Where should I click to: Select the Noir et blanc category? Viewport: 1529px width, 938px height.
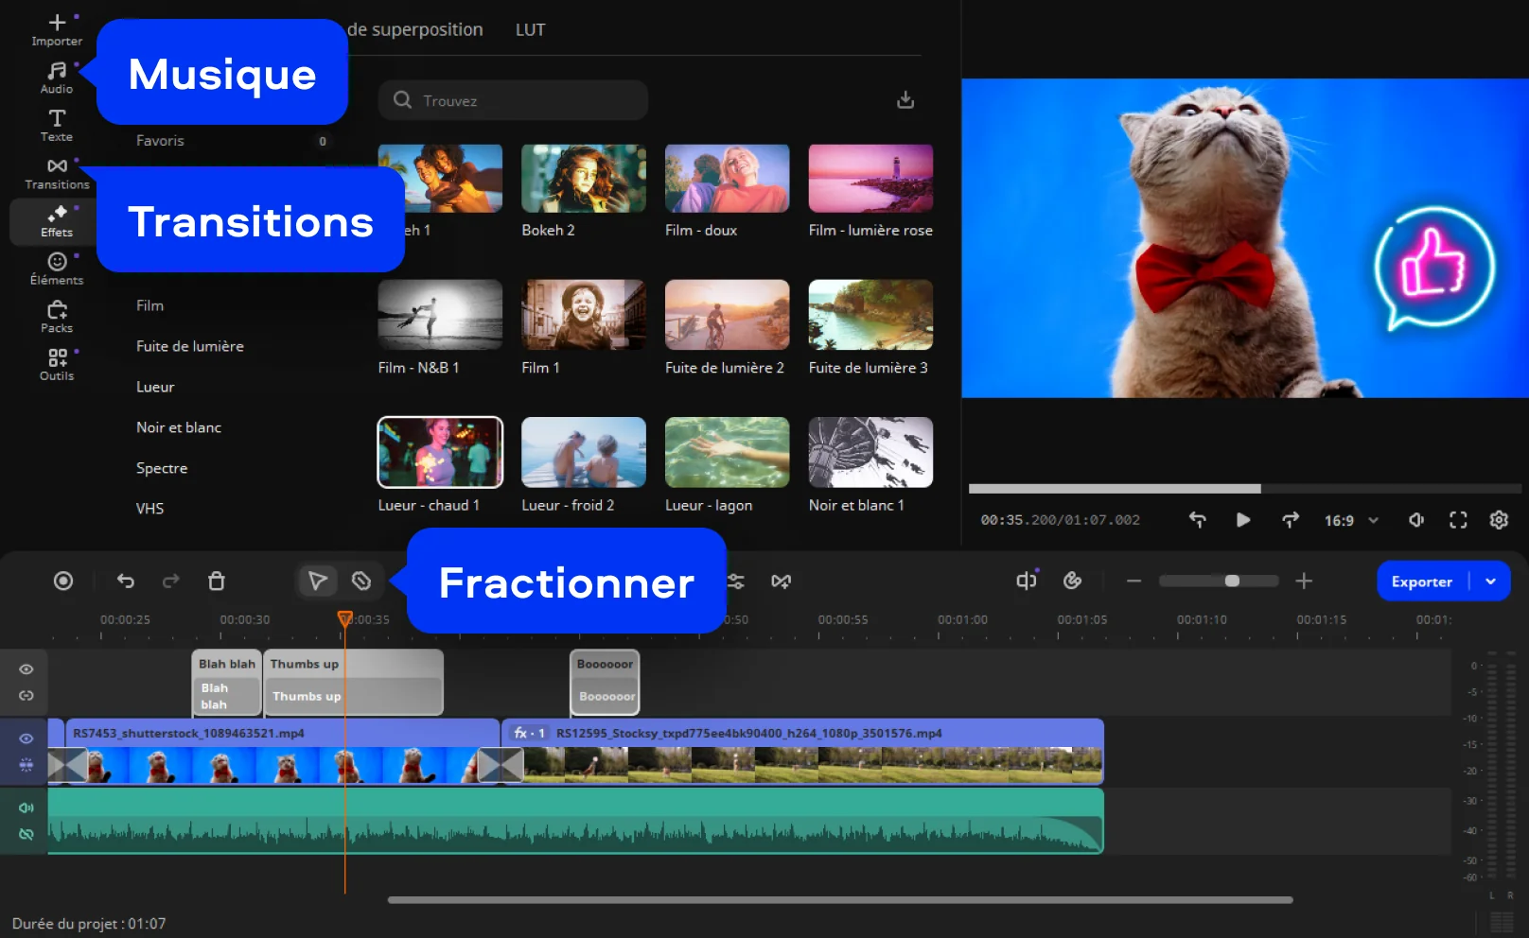pos(179,427)
